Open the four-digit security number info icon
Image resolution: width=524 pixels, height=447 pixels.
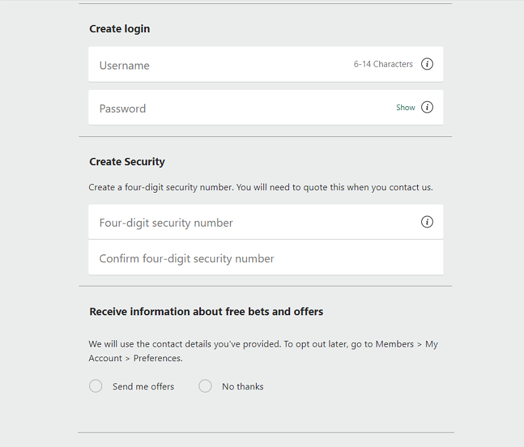[427, 222]
